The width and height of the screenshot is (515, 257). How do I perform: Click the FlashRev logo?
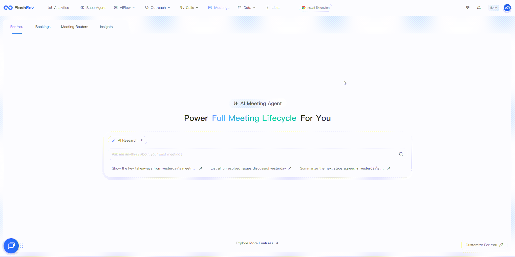[x=19, y=8]
